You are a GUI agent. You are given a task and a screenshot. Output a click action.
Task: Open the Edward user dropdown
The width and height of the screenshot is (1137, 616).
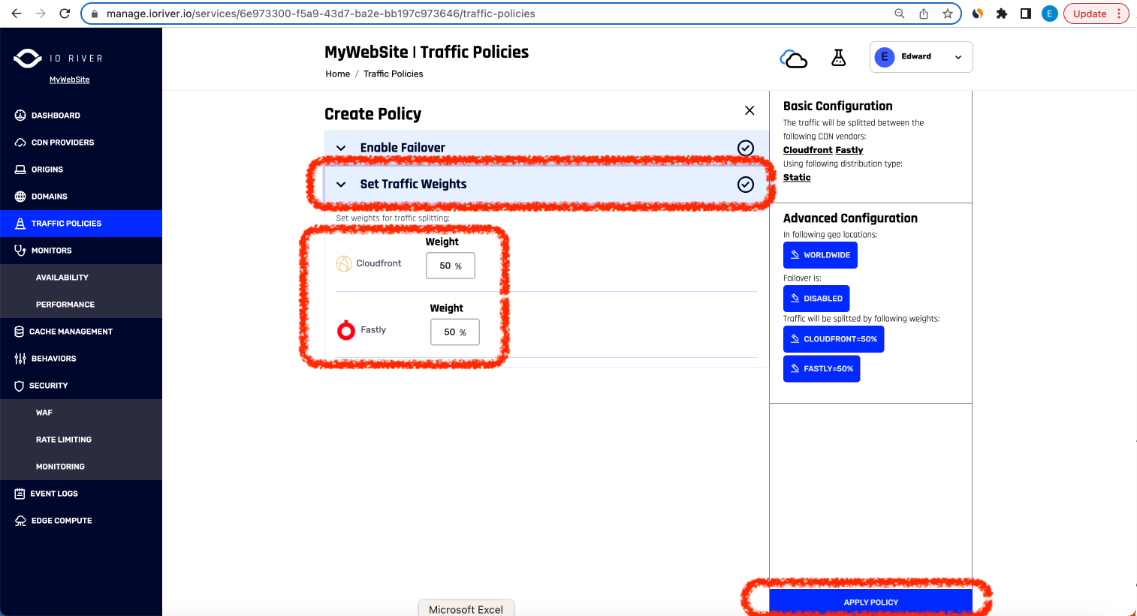pyautogui.click(x=921, y=57)
